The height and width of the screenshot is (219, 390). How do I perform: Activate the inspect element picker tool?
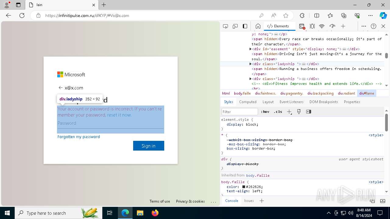[225, 26]
